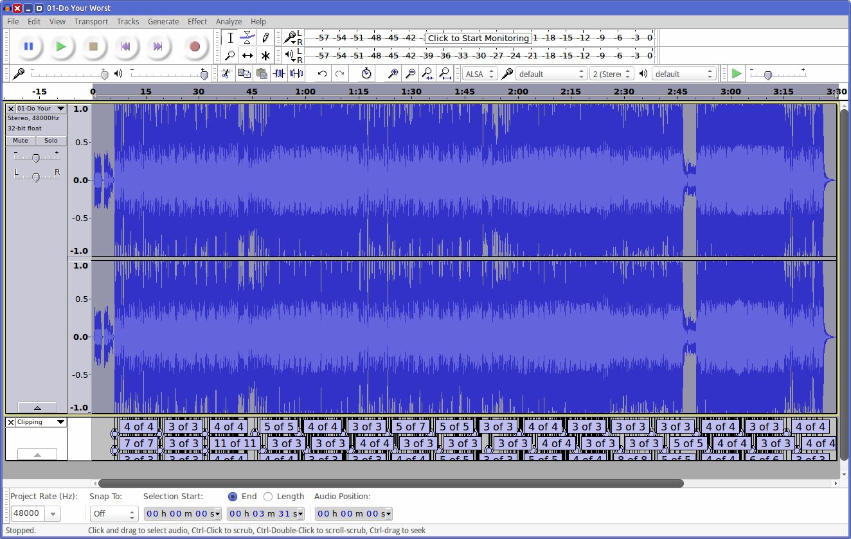Select the Envelope tool

pyautogui.click(x=247, y=38)
